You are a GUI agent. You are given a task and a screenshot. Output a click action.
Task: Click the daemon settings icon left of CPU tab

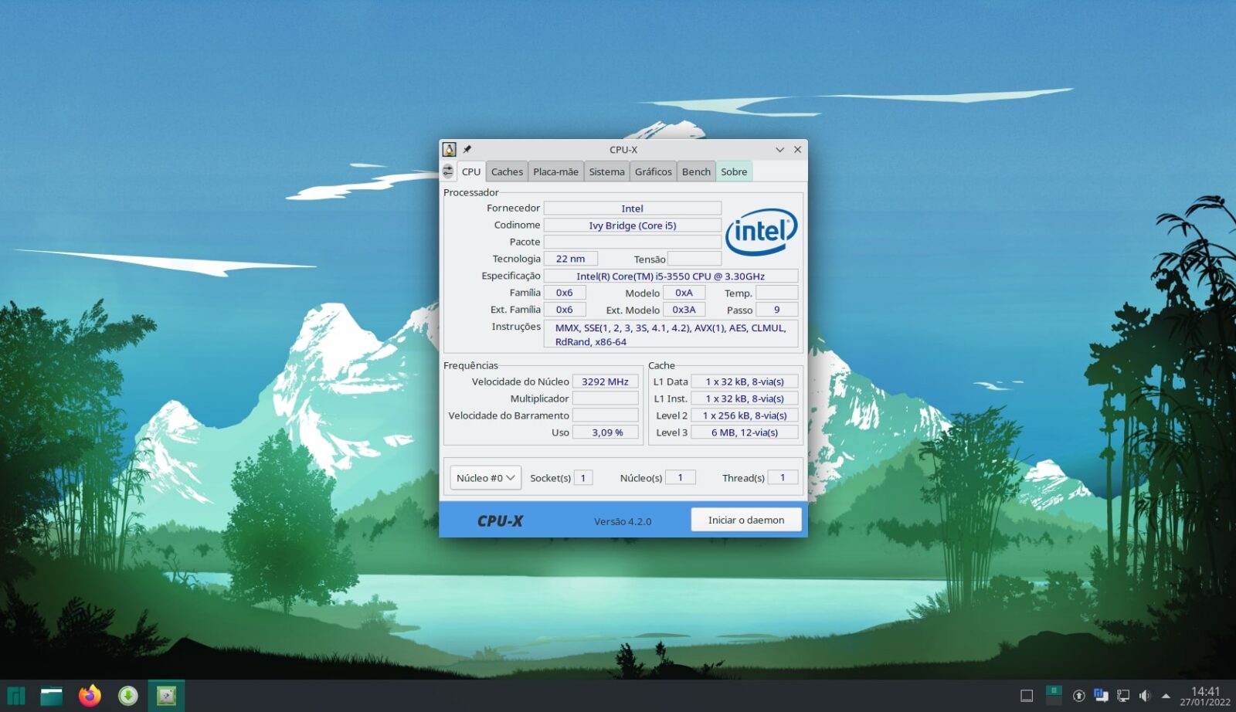click(448, 171)
